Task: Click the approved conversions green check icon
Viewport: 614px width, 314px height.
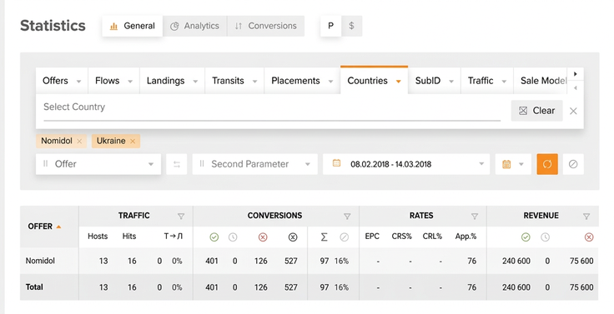Action: point(214,237)
